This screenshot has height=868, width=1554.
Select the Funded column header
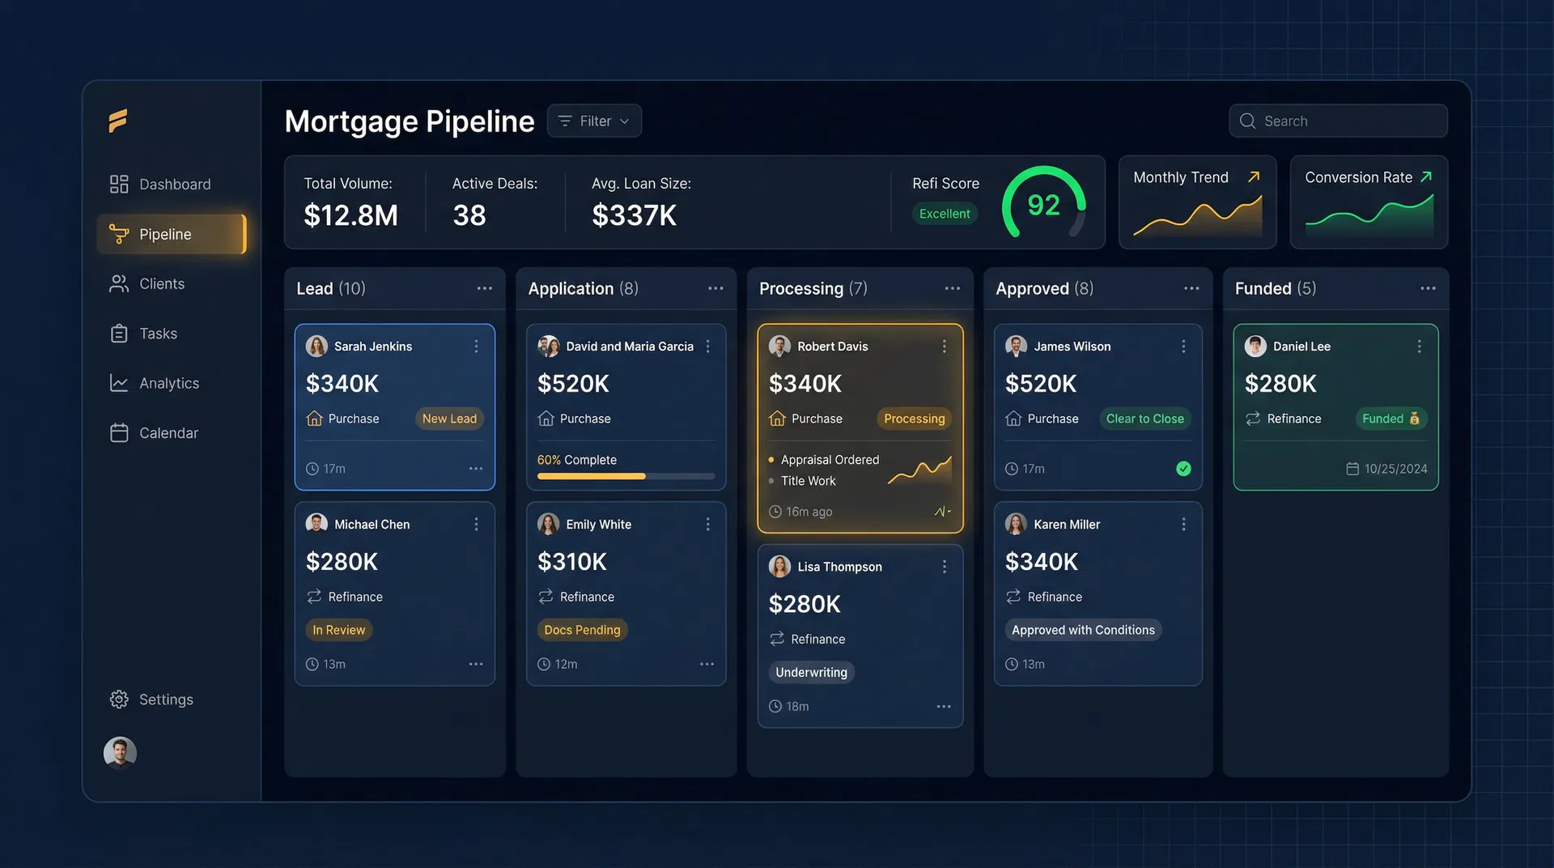click(x=1274, y=288)
